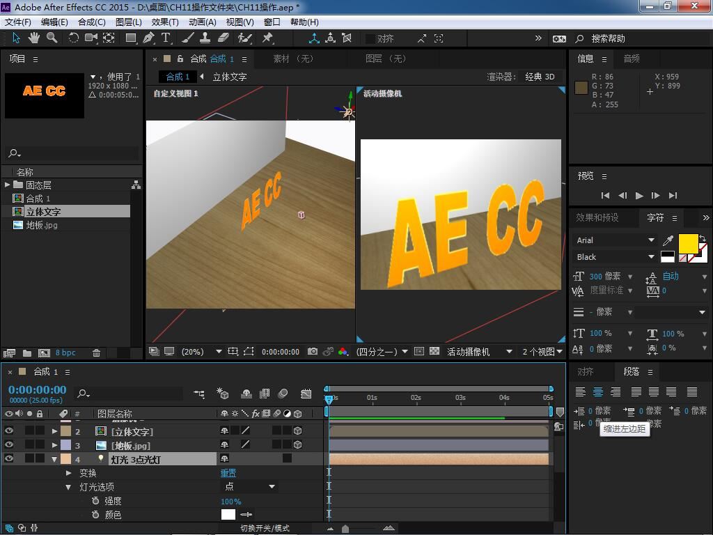Image resolution: width=713 pixels, height=535 pixels.
Task: Click the 切换开关/模式 button
Action: [x=265, y=528]
